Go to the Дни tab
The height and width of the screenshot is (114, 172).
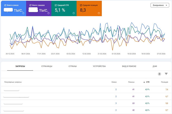point(155,66)
